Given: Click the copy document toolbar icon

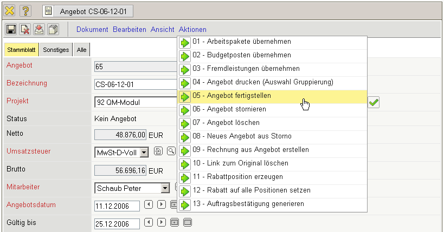Looking at the screenshot, I should click(x=53, y=30).
